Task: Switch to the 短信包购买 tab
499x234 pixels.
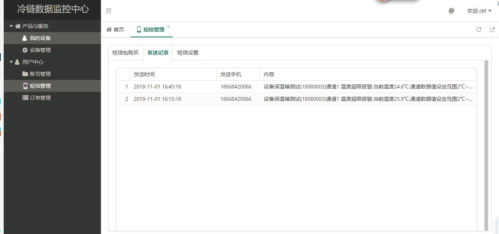Action: (125, 53)
